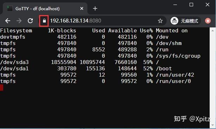Screen dimensions: 216x129
Task: Close the browser window
Action: coord(208,5)
